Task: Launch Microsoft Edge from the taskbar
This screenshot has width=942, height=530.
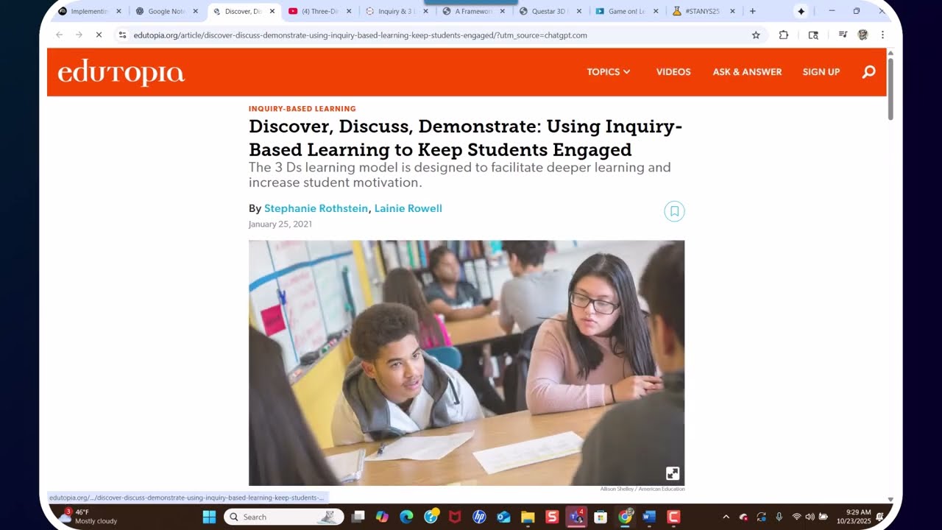Action: [406, 517]
